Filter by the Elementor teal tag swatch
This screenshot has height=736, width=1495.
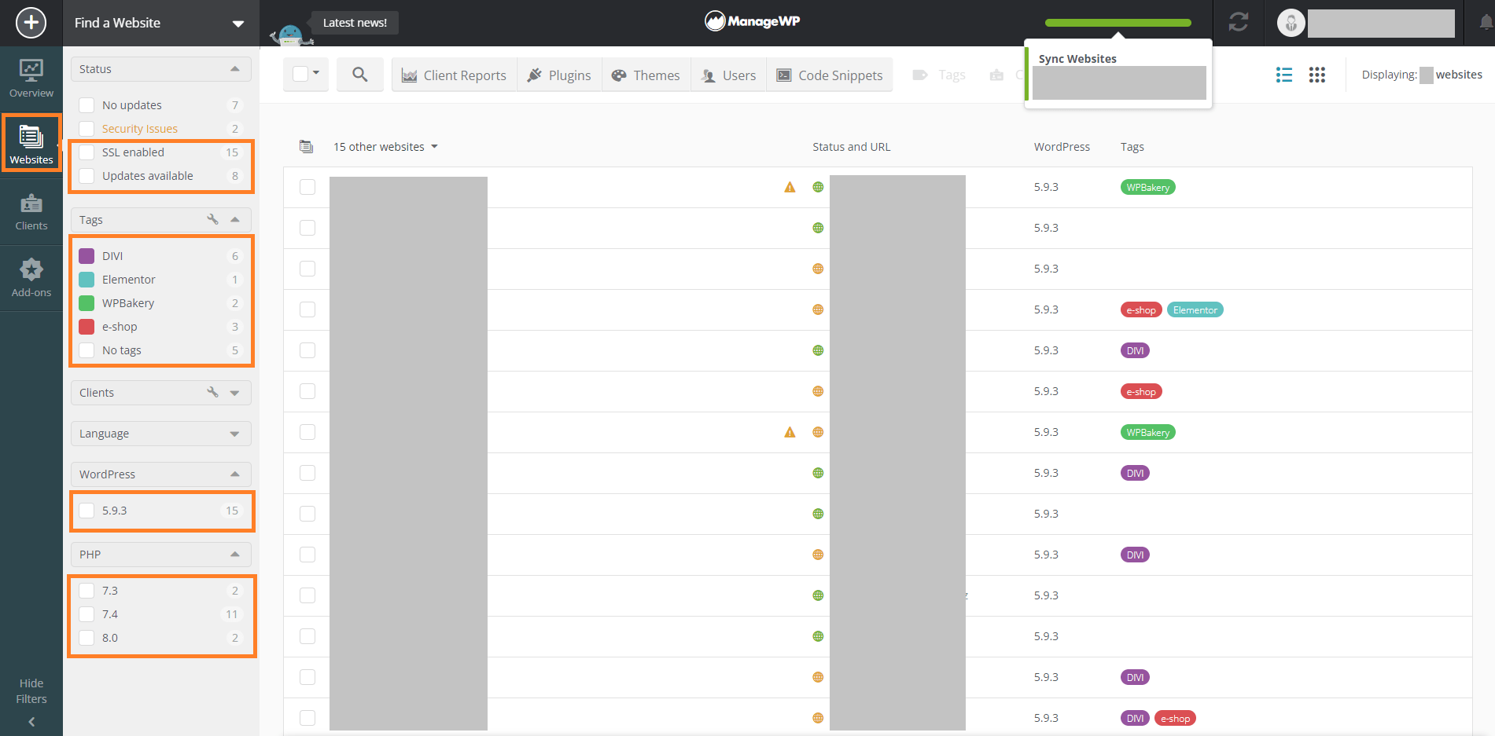pyautogui.click(x=87, y=280)
